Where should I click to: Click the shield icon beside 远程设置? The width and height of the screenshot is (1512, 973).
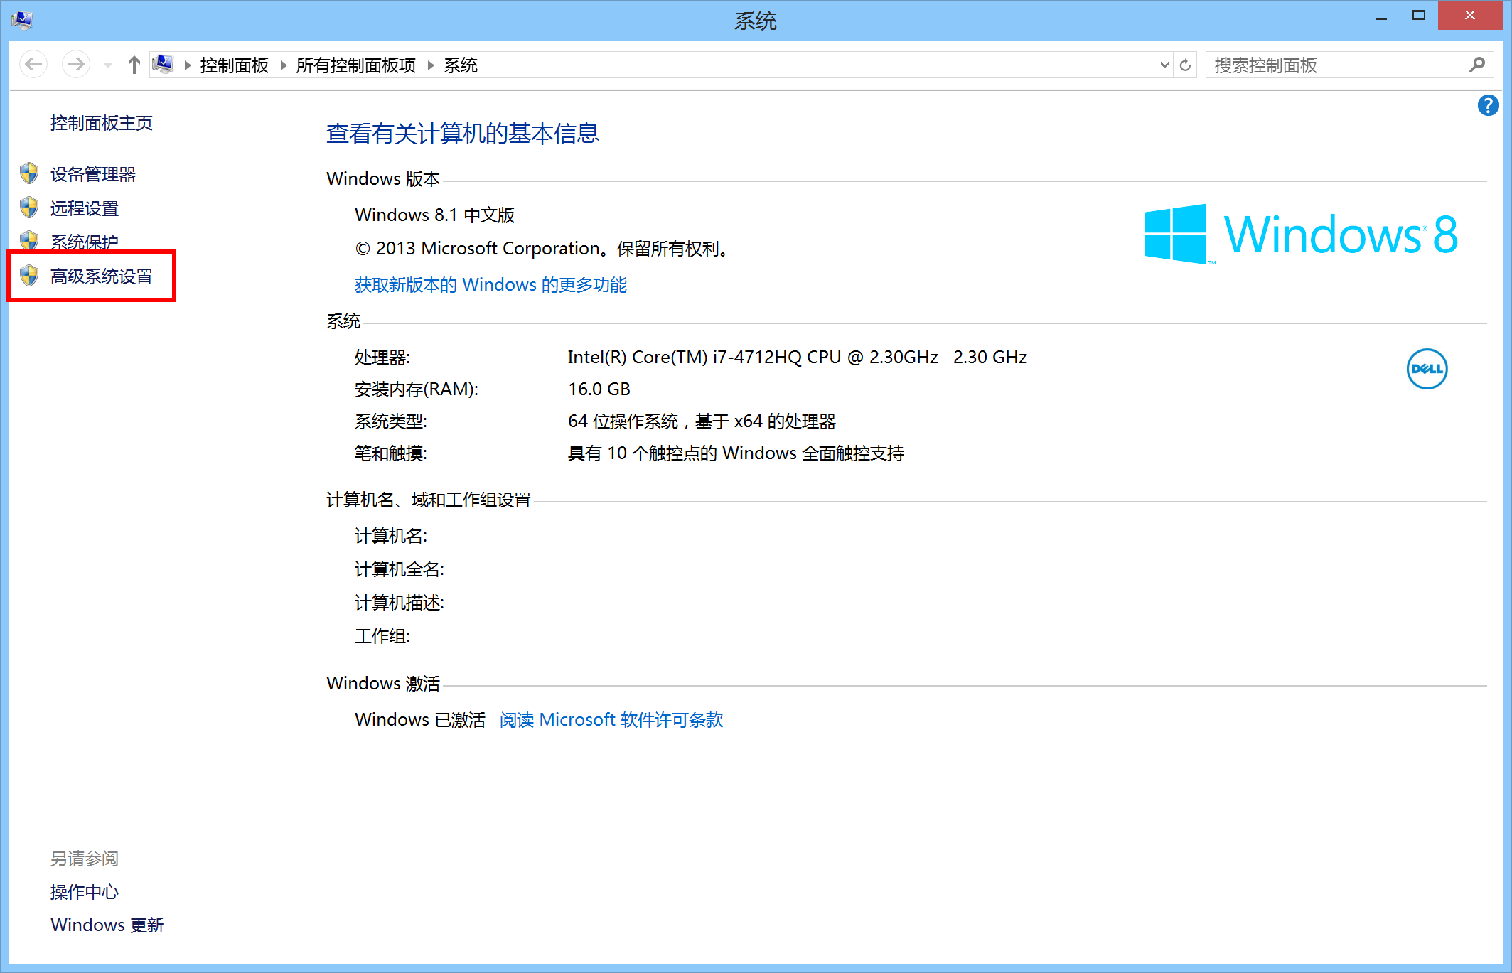(29, 207)
